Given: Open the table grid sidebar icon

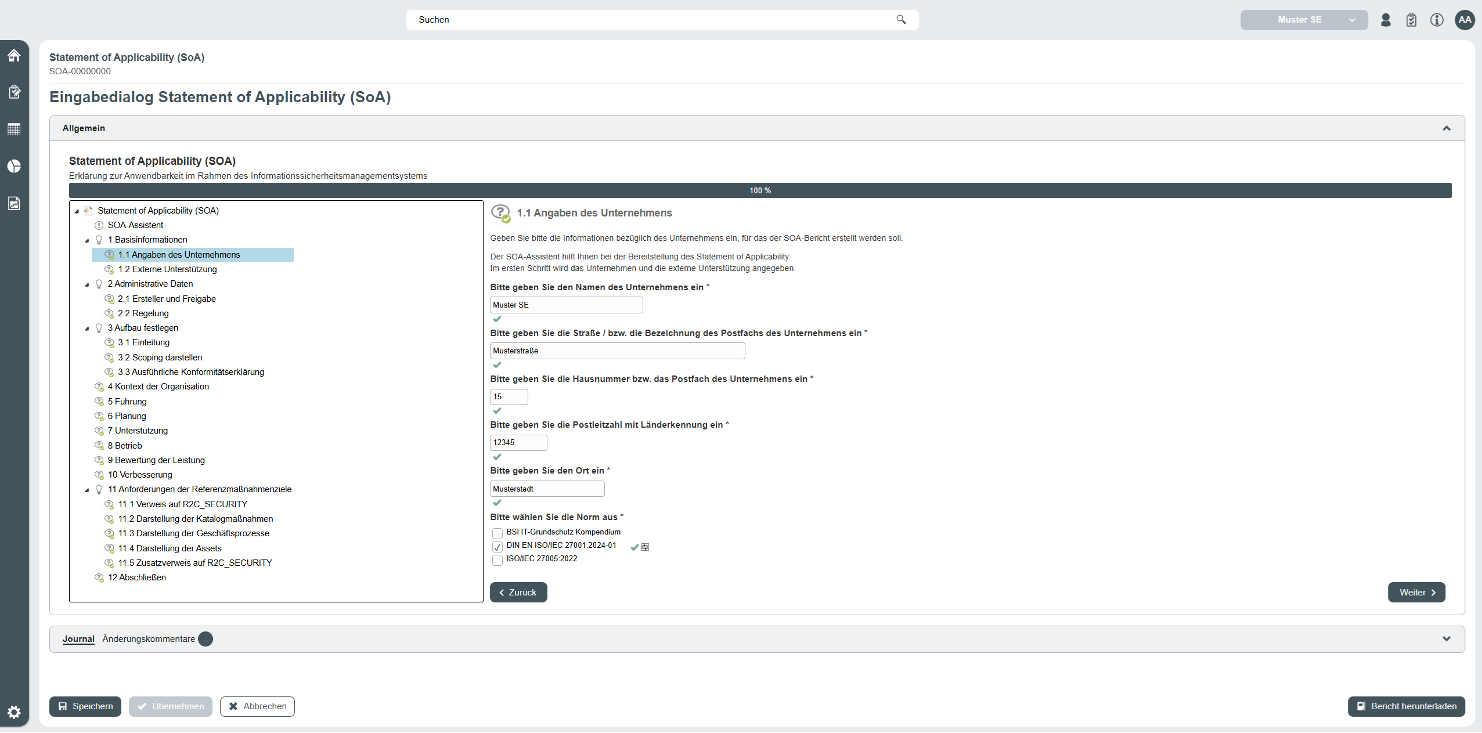Looking at the screenshot, I should [14, 129].
